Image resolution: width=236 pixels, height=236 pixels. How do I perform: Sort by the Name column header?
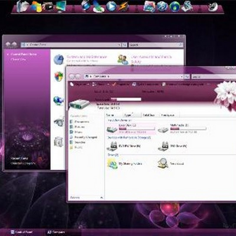tap(110, 115)
